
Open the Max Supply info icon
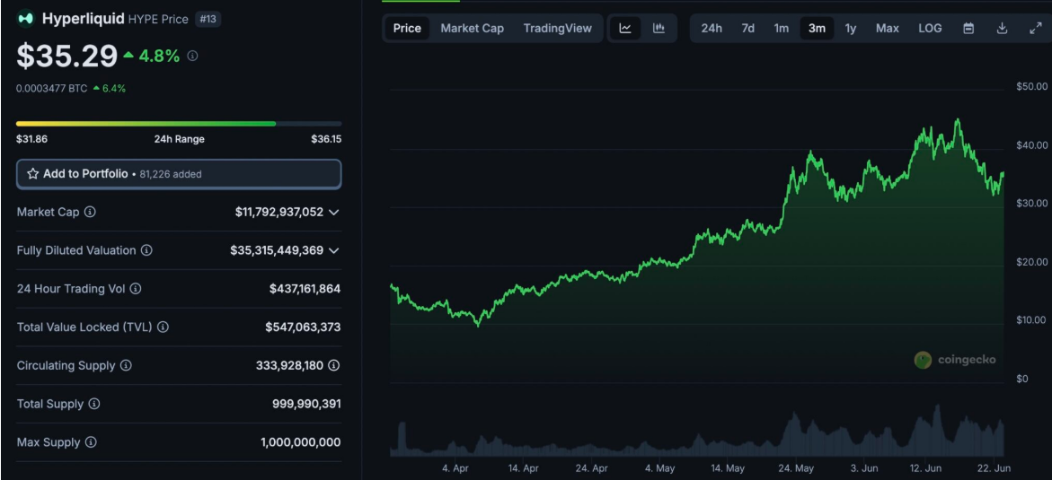(92, 442)
